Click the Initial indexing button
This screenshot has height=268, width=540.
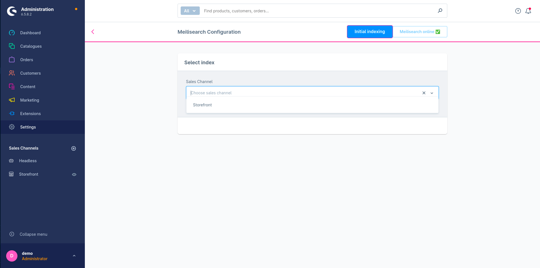click(370, 32)
